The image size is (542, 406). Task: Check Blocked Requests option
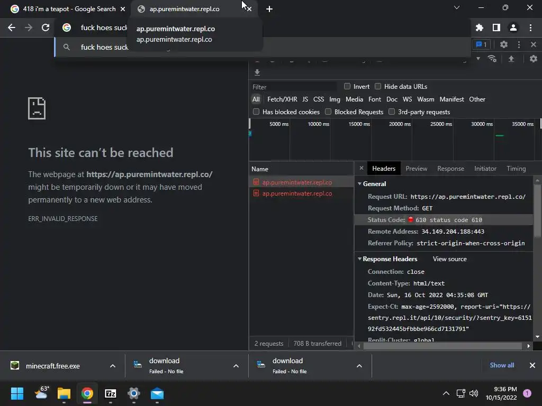point(328,112)
